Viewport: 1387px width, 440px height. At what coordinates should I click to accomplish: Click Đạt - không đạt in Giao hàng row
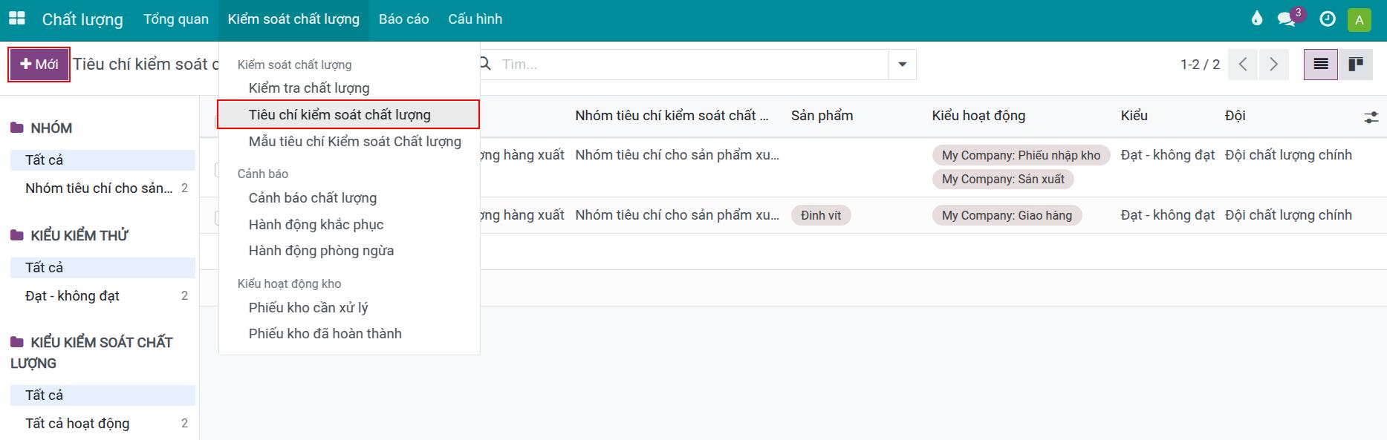pyautogui.click(x=1168, y=215)
